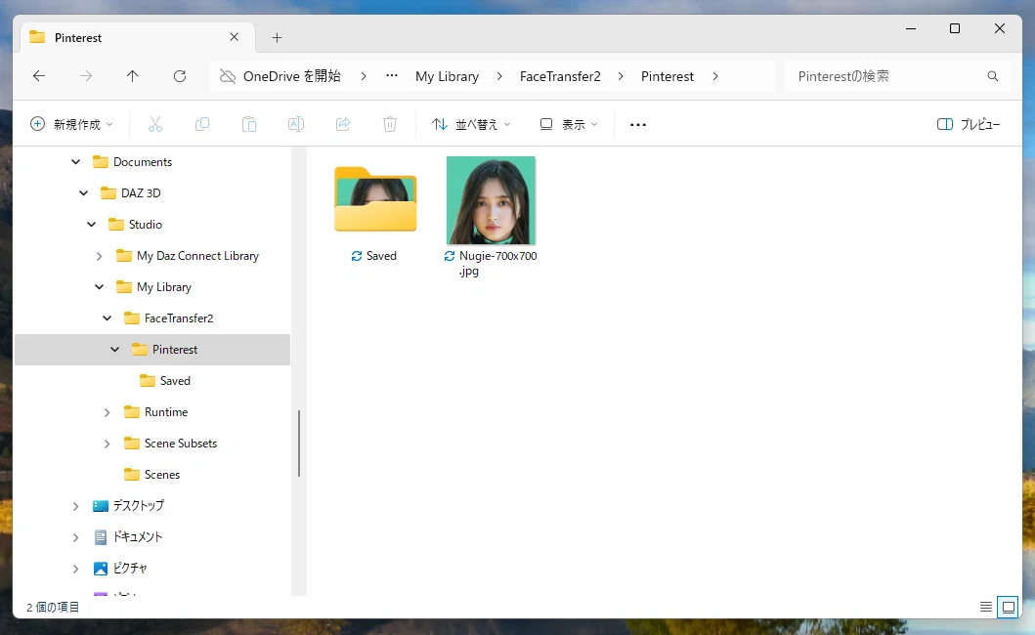This screenshot has width=1035, height=635.
Task: Open chevron after Pinterest breadcrumb
Action: tap(715, 76)
